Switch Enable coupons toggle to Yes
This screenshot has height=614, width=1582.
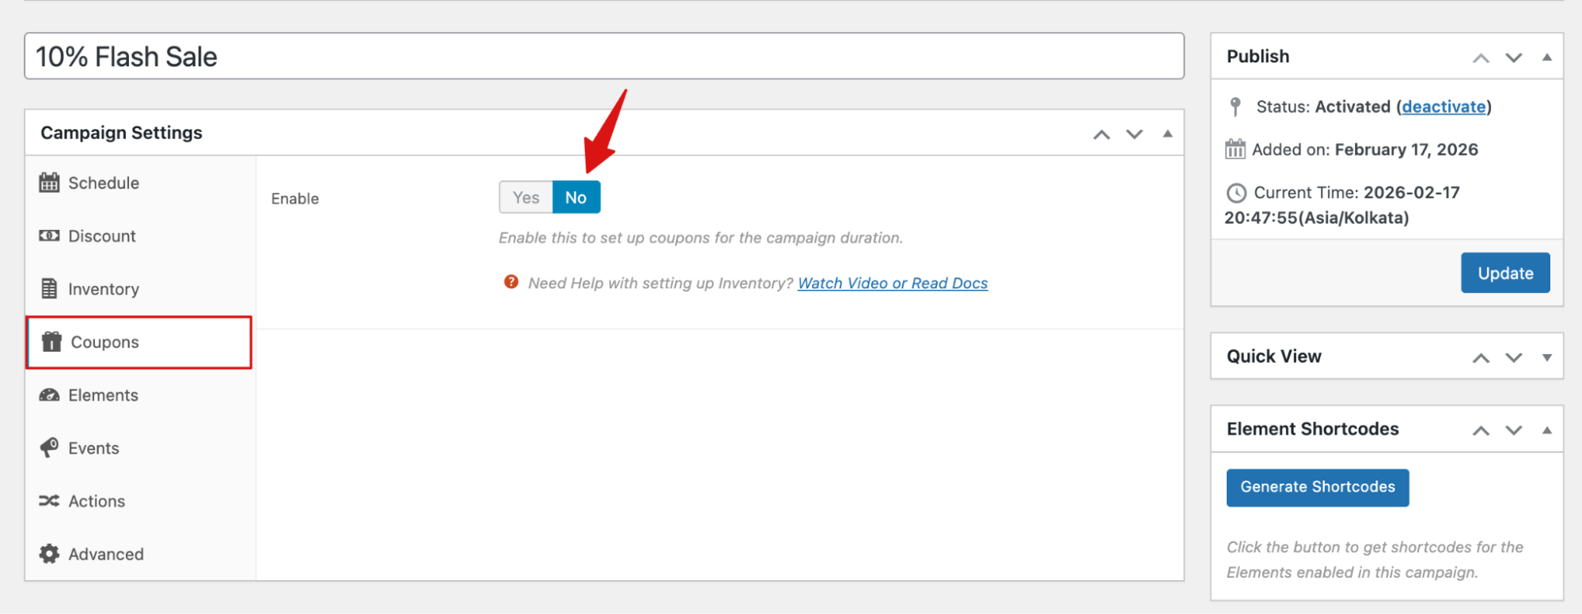pyautogui.click(x=525, y=198)
